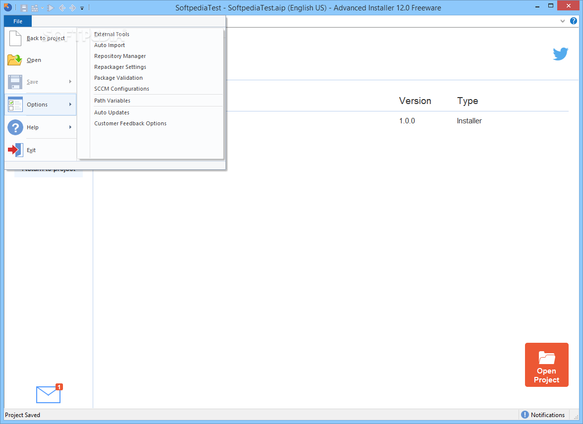Image resolution: width=583 pixels, height=424 pixels.
Task: Click the mail envelope icon with badge
Action: pyautogui.click(x=49, y=393)
